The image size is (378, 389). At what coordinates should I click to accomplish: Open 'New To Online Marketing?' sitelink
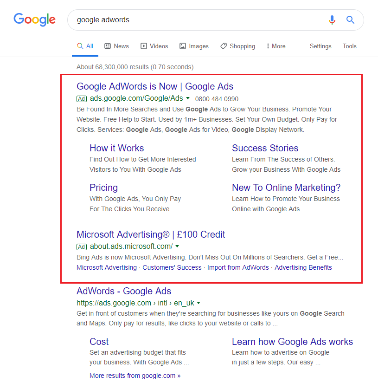[286, 188]
